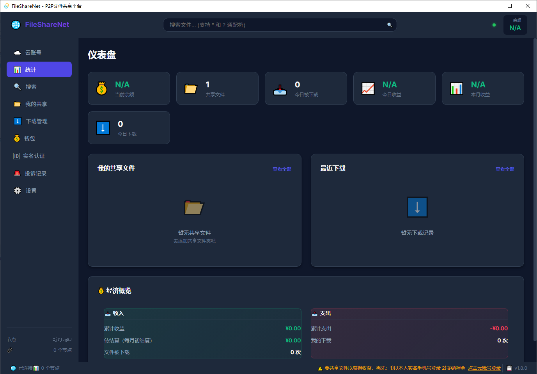Open 实名认证 in the sidebar
This screenshot has height=374, width=537.
pos(39,156)
